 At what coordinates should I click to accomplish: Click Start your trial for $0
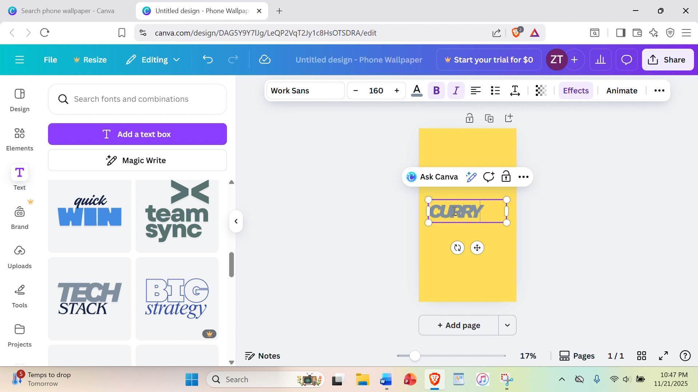tap(489, 60)
